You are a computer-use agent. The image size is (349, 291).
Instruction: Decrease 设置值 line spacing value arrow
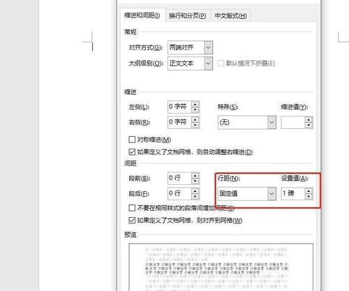(x=309, y=197)
